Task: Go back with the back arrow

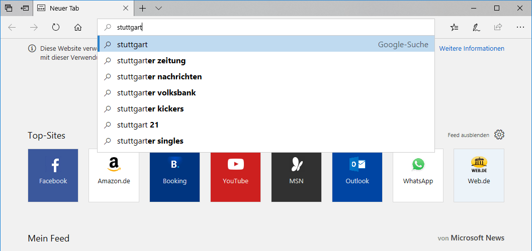Action: tap(12, 28)
